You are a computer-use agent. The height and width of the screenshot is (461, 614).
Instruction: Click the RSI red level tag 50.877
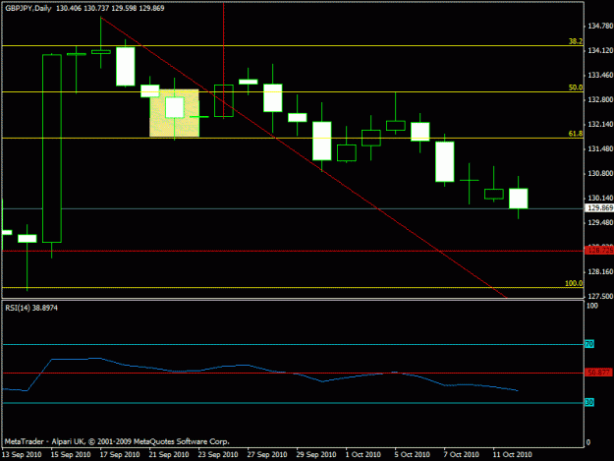[599, 373]
